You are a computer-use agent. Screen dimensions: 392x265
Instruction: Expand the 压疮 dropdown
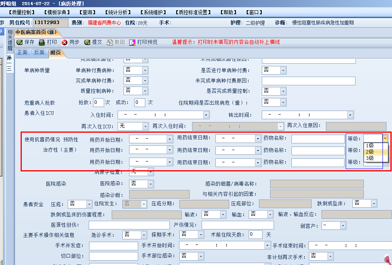[x=89, y=204]
